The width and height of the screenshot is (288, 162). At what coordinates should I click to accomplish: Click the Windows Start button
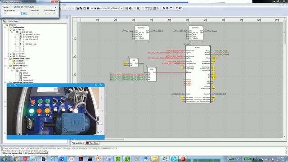coord(4,159)
